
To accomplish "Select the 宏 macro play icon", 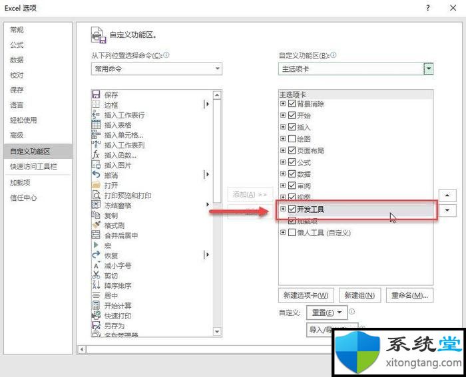I will click(x=96, y=245).
